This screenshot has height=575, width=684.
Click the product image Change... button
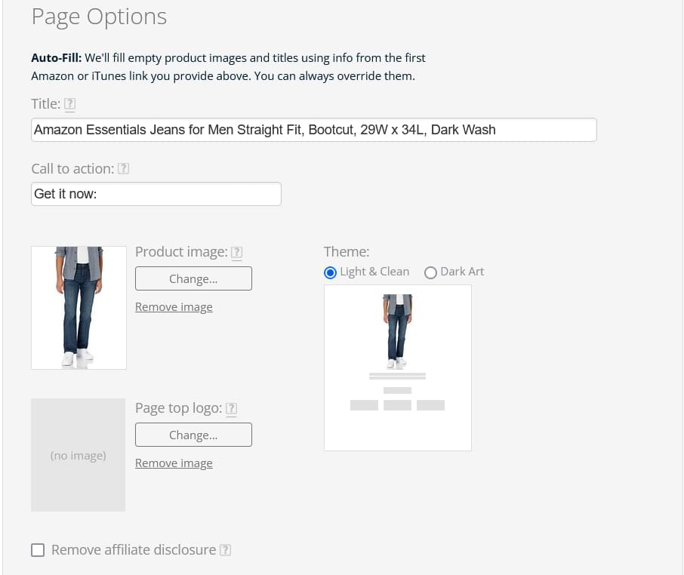click(193, 278)
